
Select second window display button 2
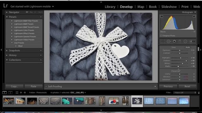tap(10, 93)
